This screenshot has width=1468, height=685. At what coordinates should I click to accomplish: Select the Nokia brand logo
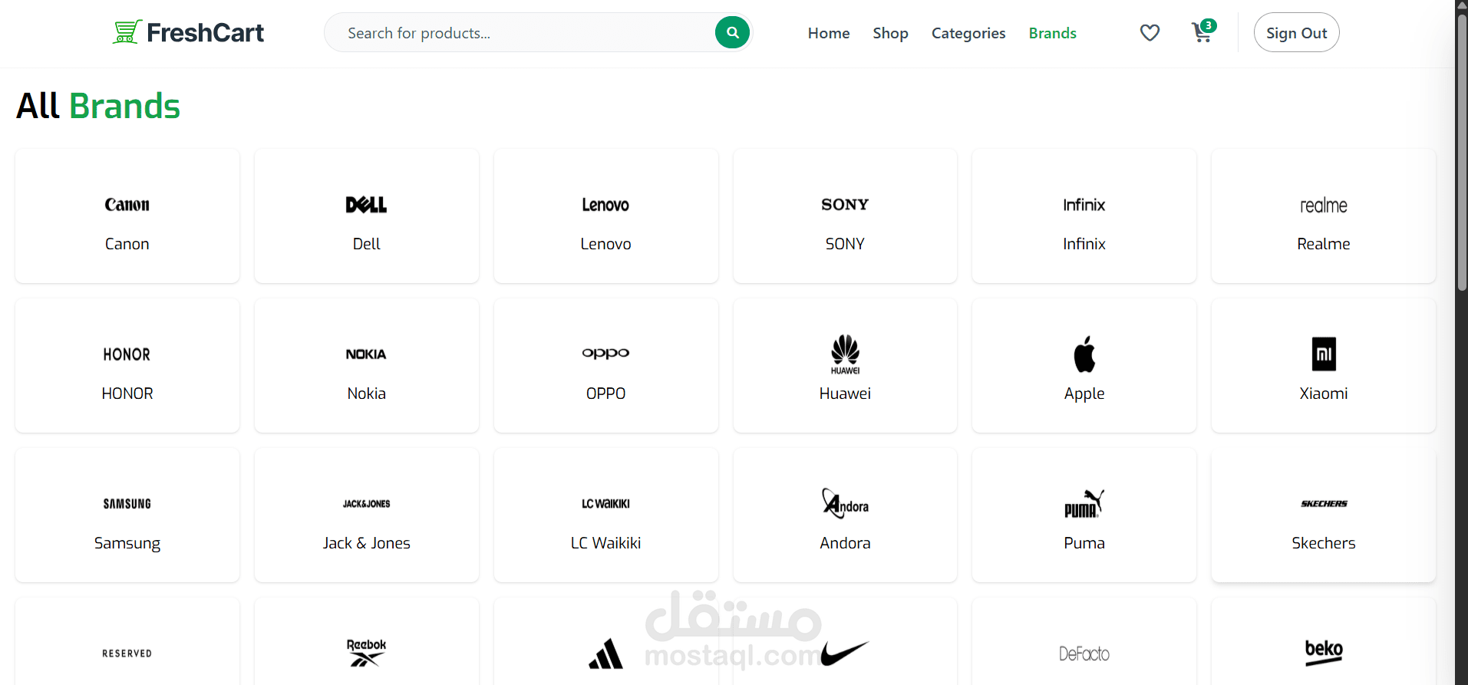(366, 354)
